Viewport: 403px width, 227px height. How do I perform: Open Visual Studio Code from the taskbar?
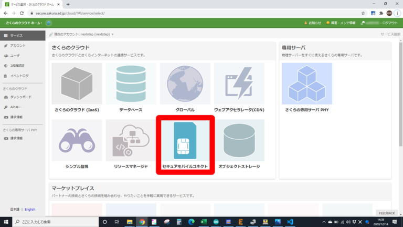[x=290, y=222]
